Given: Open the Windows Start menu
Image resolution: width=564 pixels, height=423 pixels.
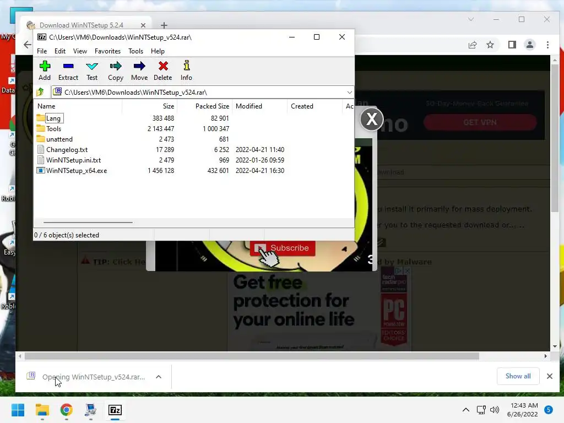Looking at the screenshot, I should tap(18, 410).
